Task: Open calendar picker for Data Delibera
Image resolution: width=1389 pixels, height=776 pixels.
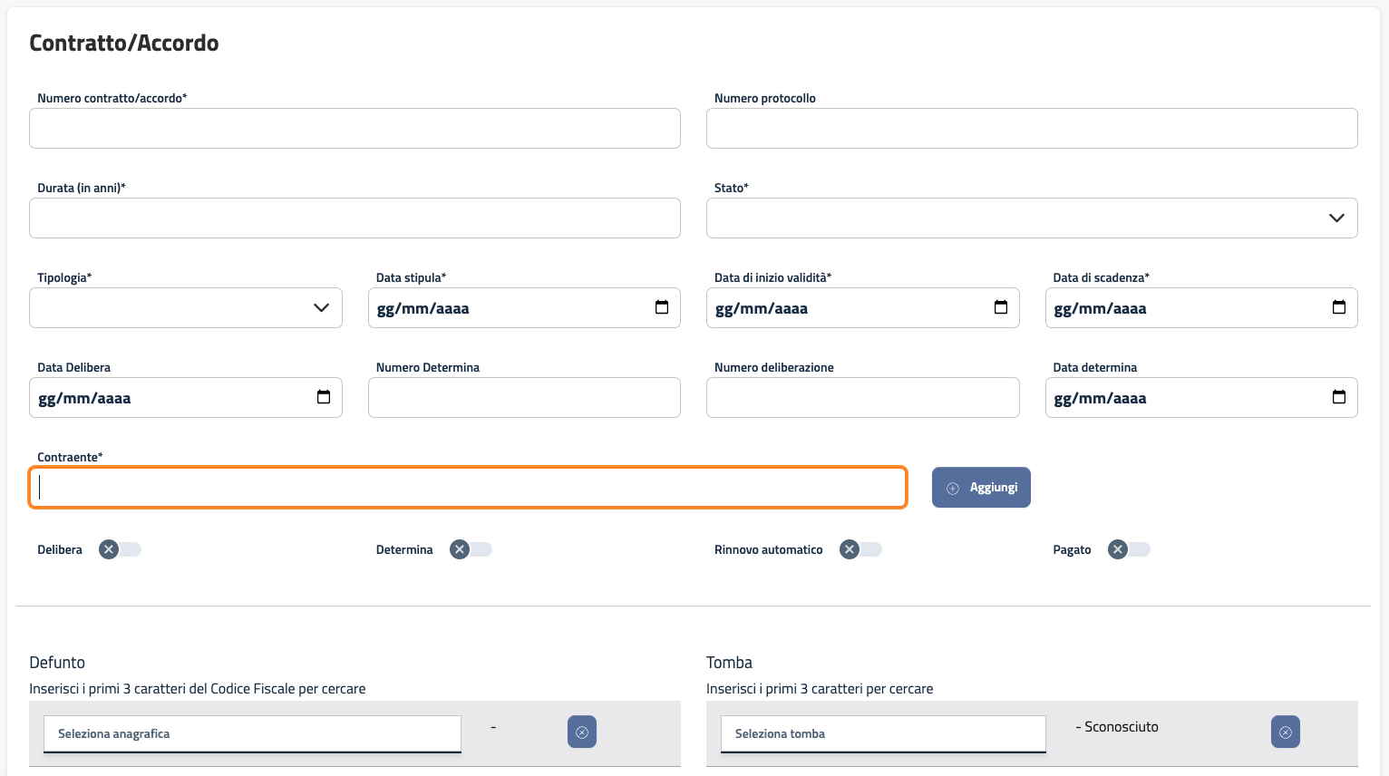Action: pyautogui.click(x=324, y=397)
